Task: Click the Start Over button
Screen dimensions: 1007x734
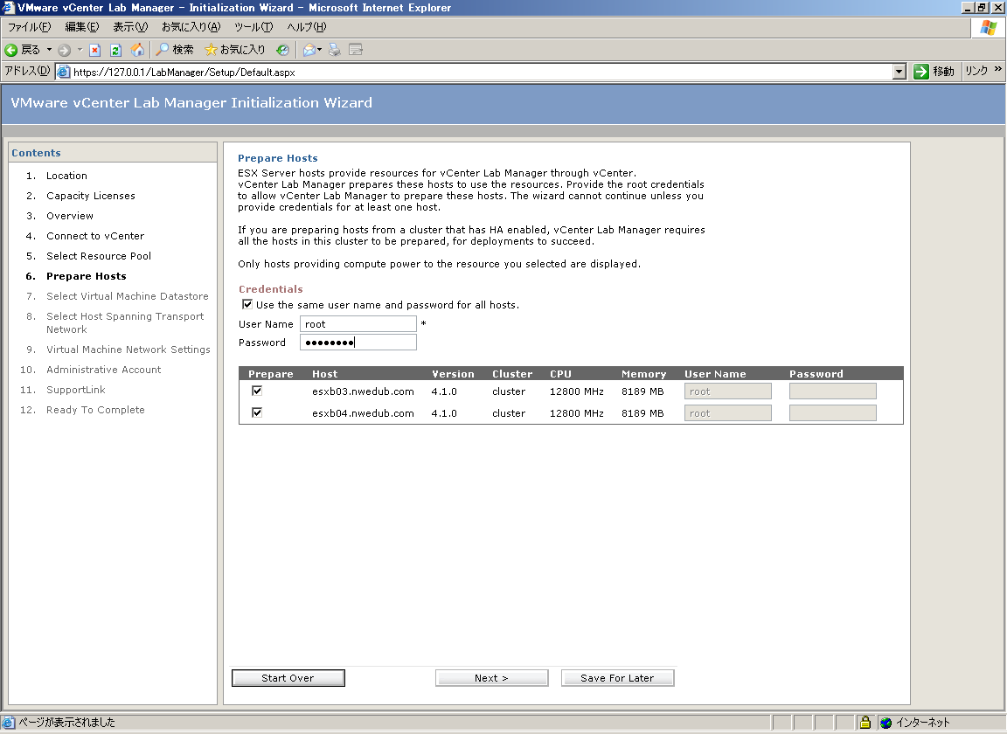Action: (288, 678)
